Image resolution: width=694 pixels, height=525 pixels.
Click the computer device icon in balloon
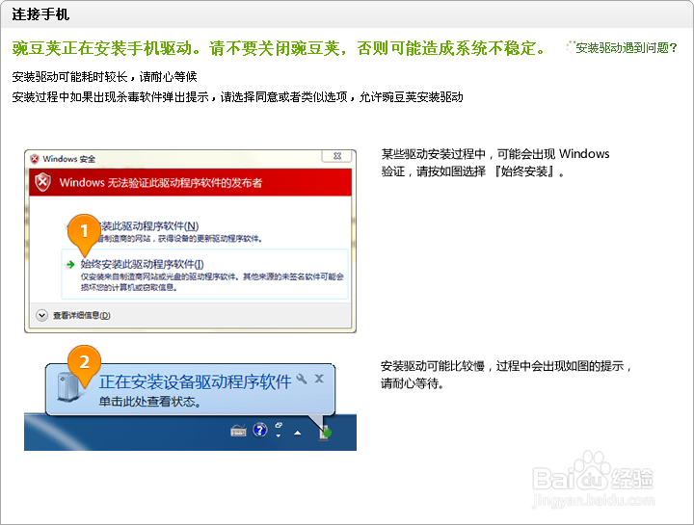pos(67,386)
